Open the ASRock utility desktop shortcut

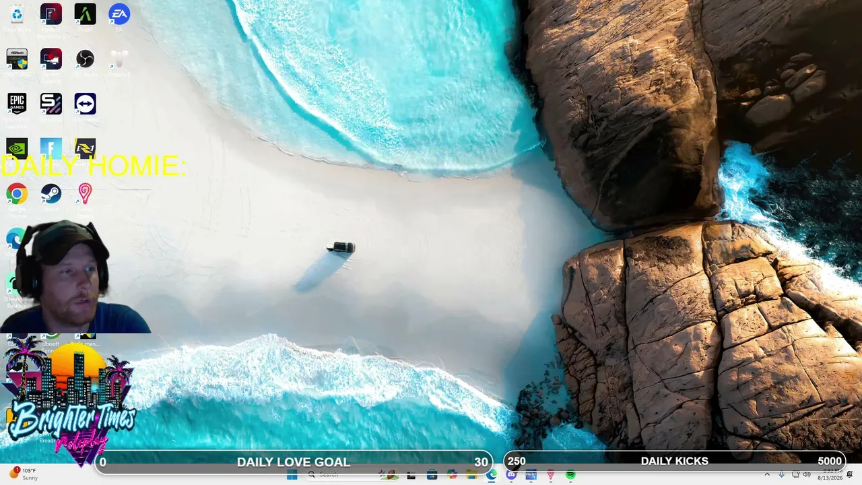(x=17, y=59)
